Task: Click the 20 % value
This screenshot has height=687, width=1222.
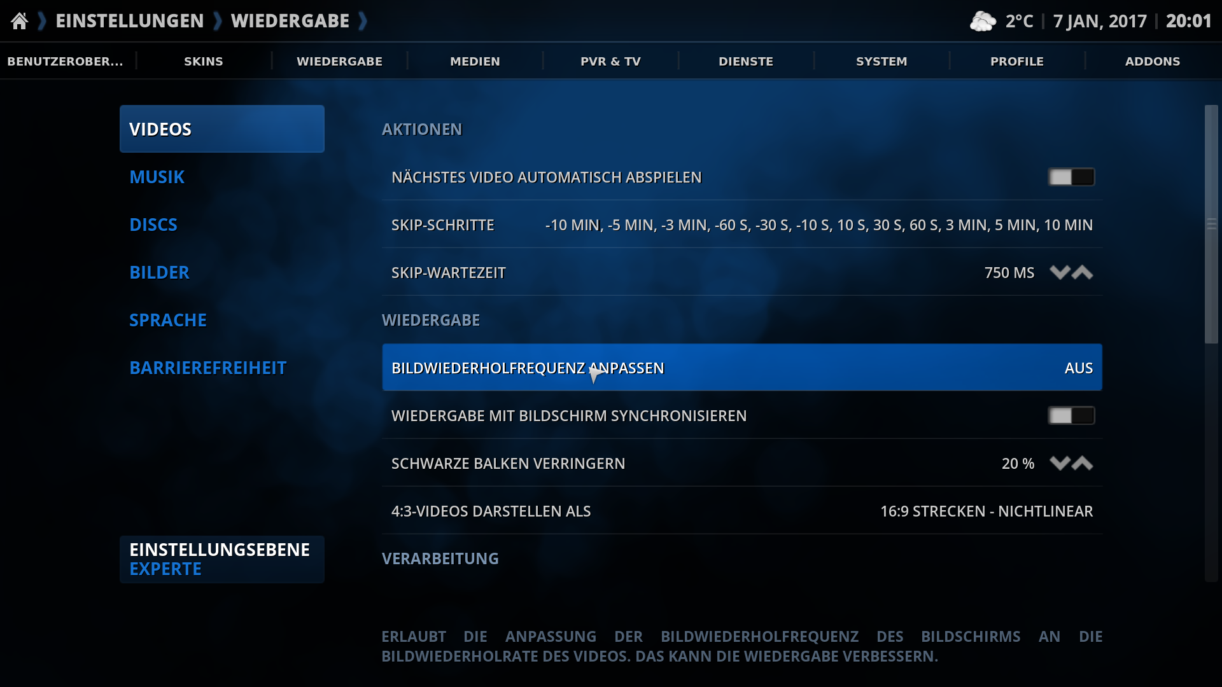Action: (x=1018, y=463)
